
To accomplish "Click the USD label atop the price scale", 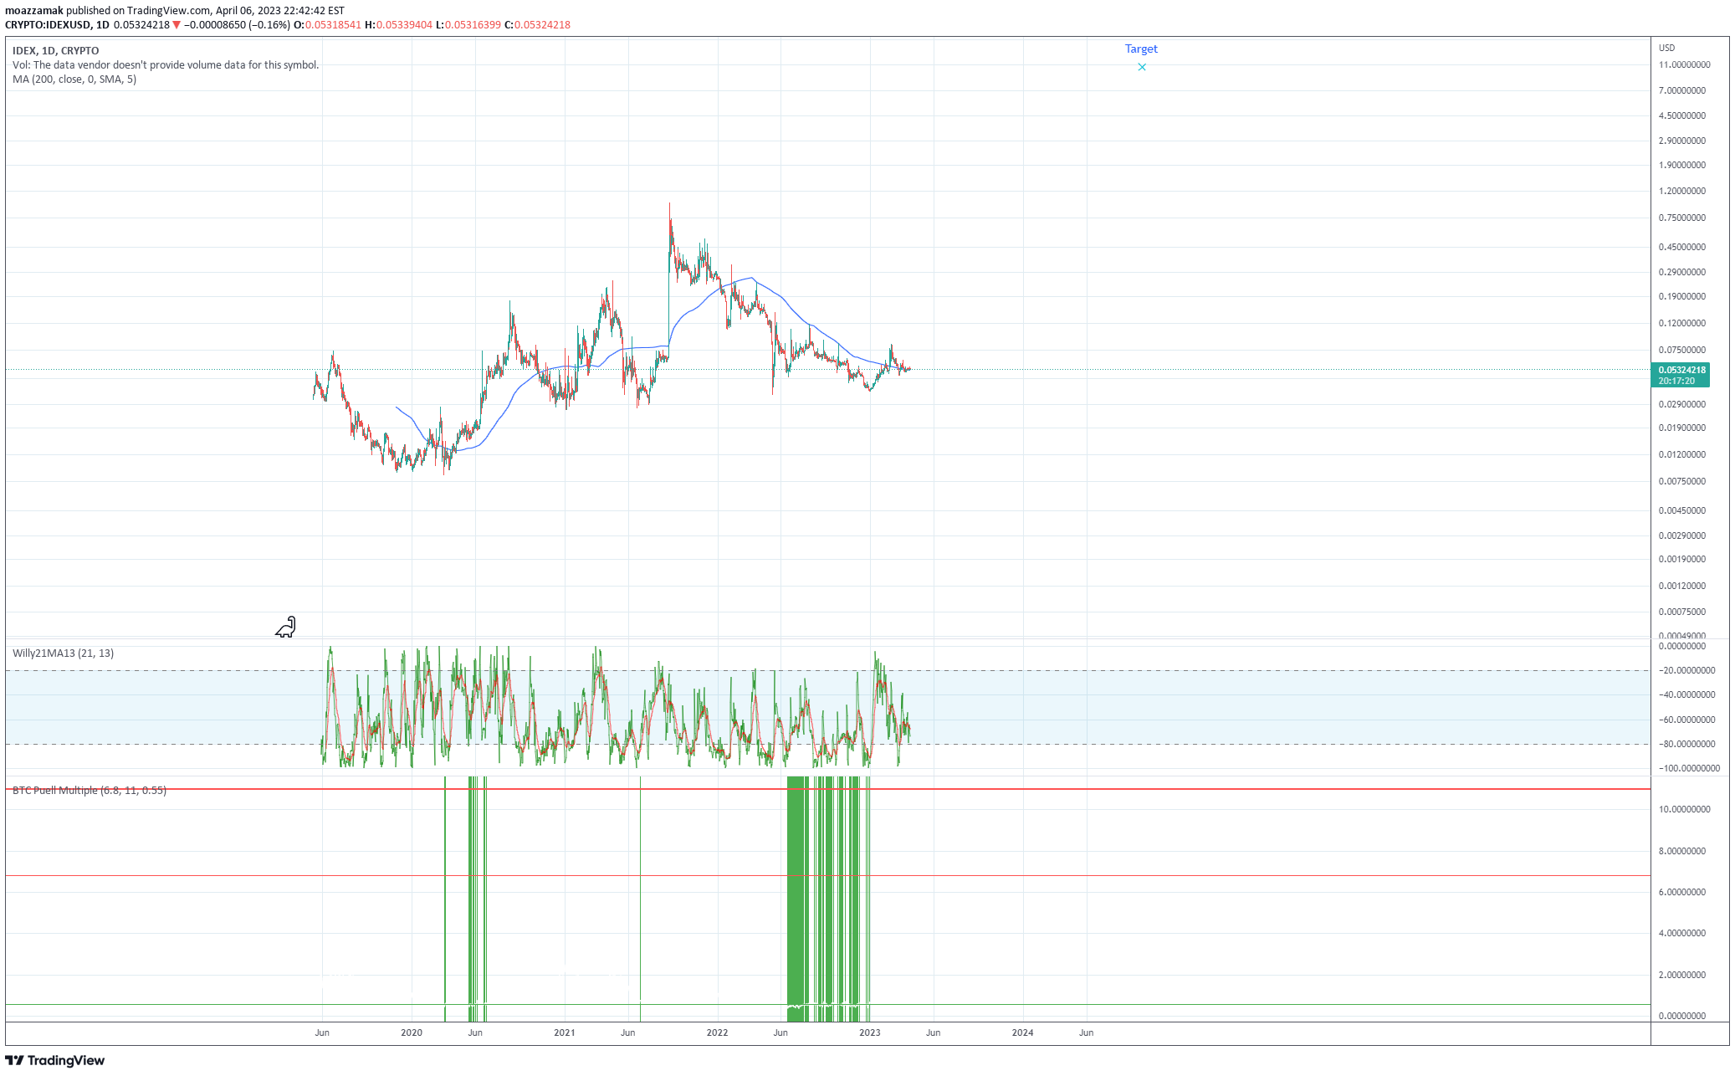I will pos(1666,48).
